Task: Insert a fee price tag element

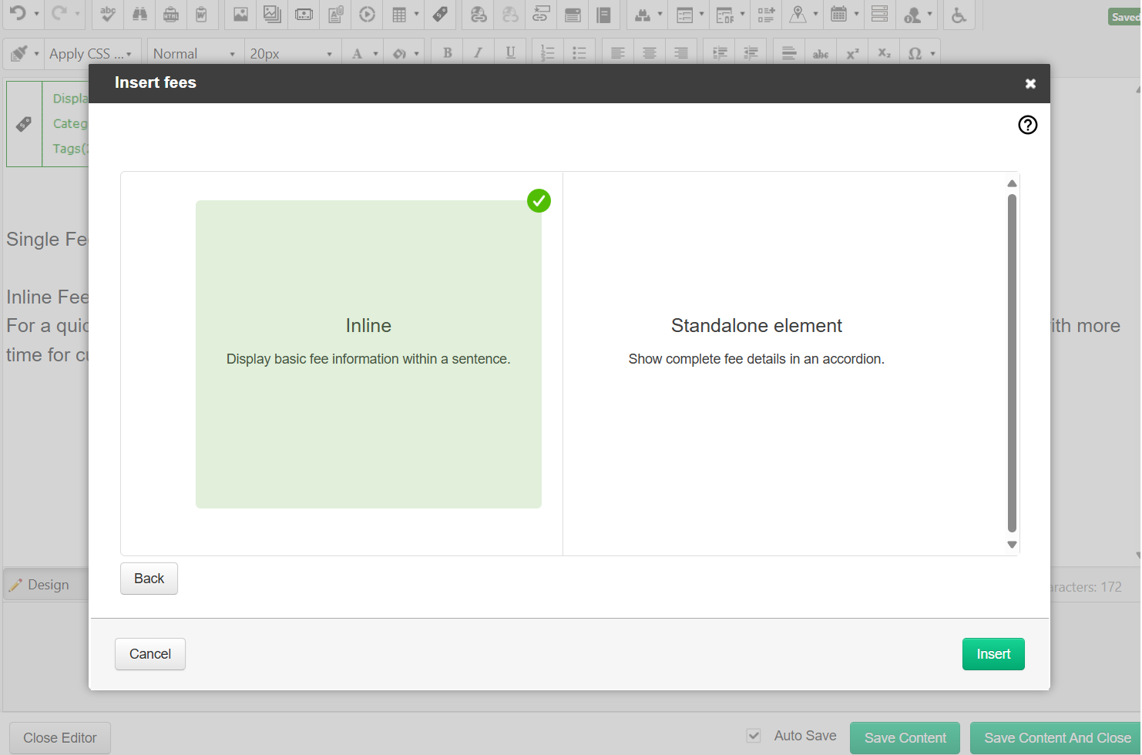Action: pos(440,15)
